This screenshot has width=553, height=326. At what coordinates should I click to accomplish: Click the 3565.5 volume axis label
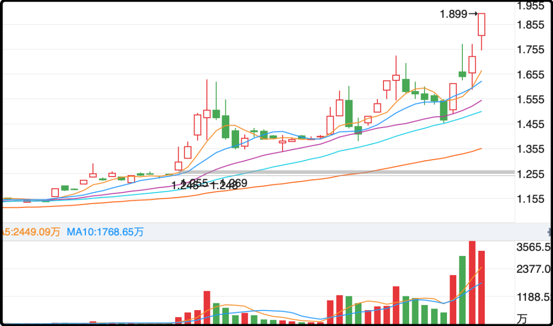[x=534, y=247]
